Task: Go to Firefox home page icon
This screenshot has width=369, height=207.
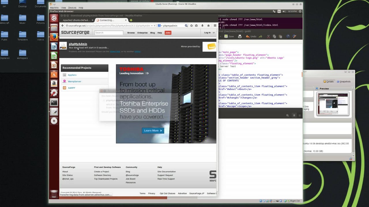Action: coord(208,26)
